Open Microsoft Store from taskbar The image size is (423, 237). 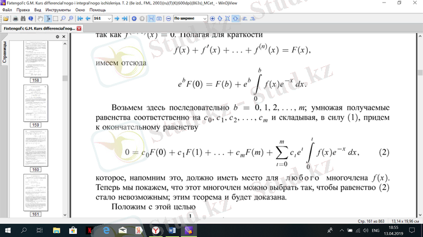point(73,230)
